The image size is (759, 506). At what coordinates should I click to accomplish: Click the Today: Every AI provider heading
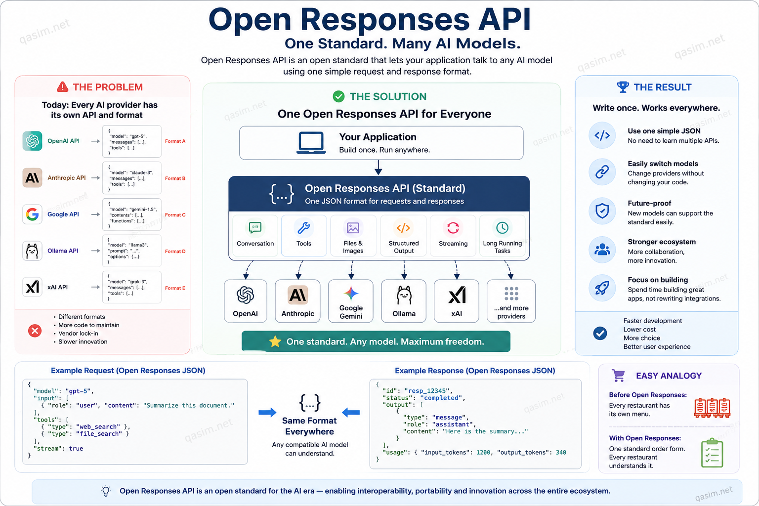(x=100, y=110)
